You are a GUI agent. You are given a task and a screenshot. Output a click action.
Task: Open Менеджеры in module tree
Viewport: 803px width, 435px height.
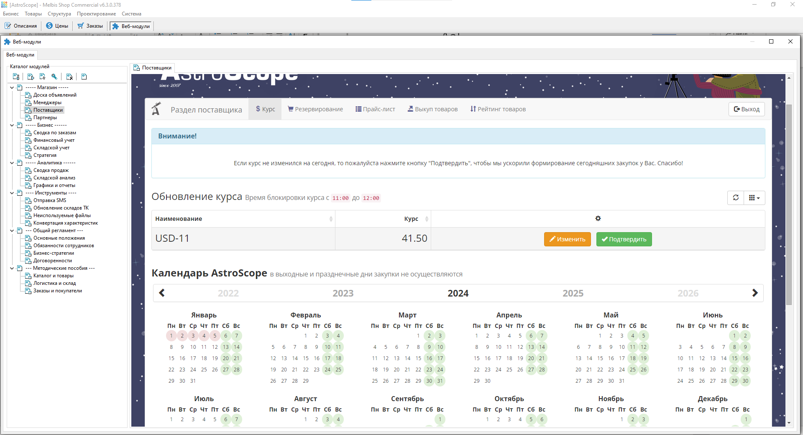pyautogui.click(x=47, y=102)
